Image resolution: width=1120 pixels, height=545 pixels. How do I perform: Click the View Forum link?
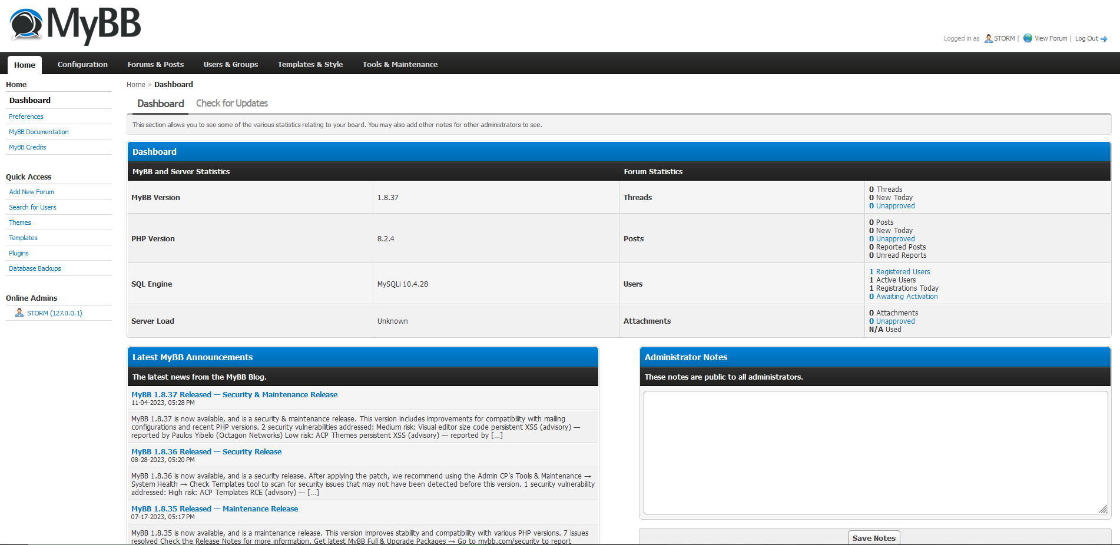point(1051,39)
